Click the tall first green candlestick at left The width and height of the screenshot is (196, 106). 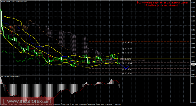[1, 19]
